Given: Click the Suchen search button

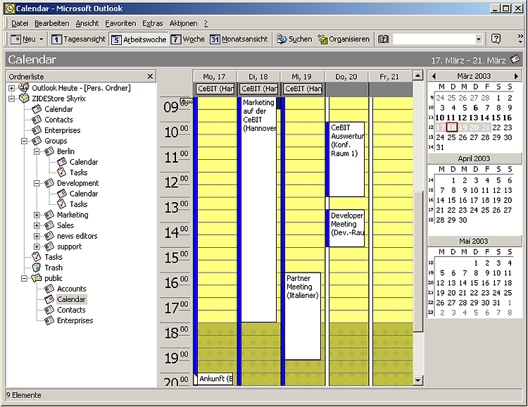Looking at the screenshot, I should point(294,39).
